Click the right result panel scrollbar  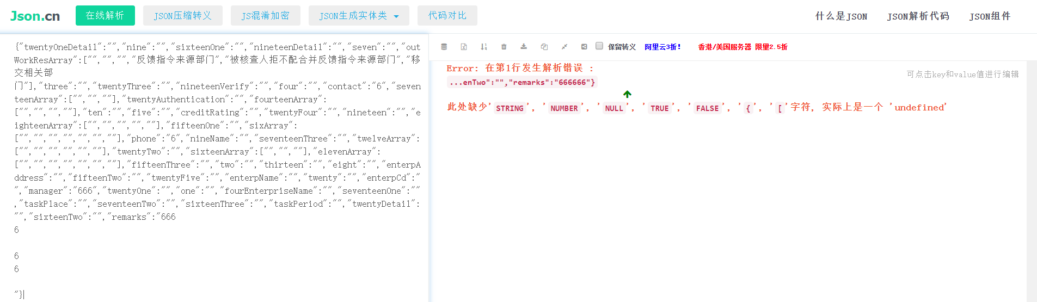click(x=1032, y=181)
